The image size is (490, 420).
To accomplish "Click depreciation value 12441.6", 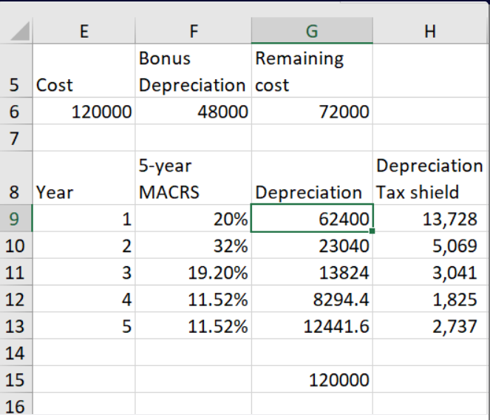I will click(x=312, y=326).
